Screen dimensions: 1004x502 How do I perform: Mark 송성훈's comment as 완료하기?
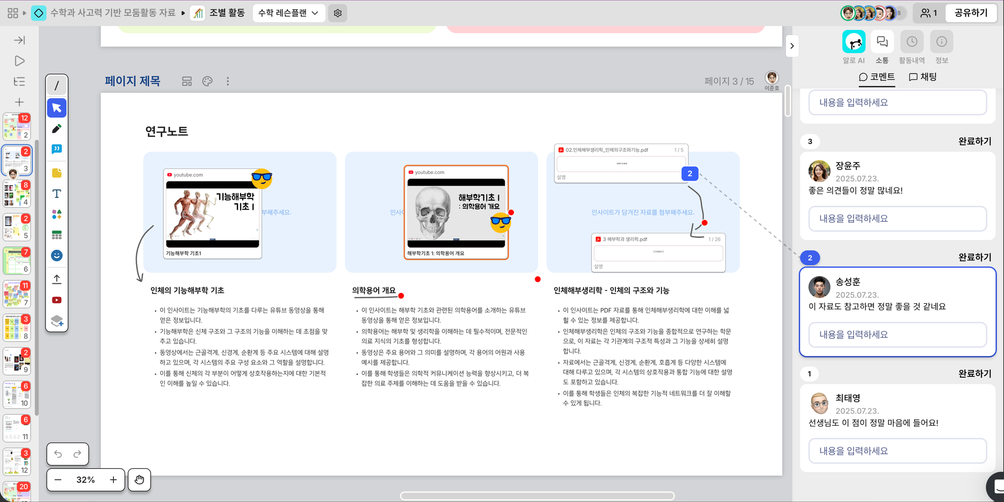coord(974,257)
